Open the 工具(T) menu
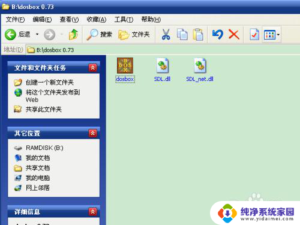Screen dimensions: 300x225 [x=124, y=20]
